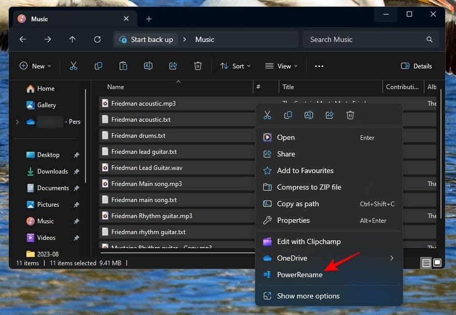Switch to large thumbnail view in the status bar
The height and width of the screenshot is (315, 456).
click(x=436, y=263)
